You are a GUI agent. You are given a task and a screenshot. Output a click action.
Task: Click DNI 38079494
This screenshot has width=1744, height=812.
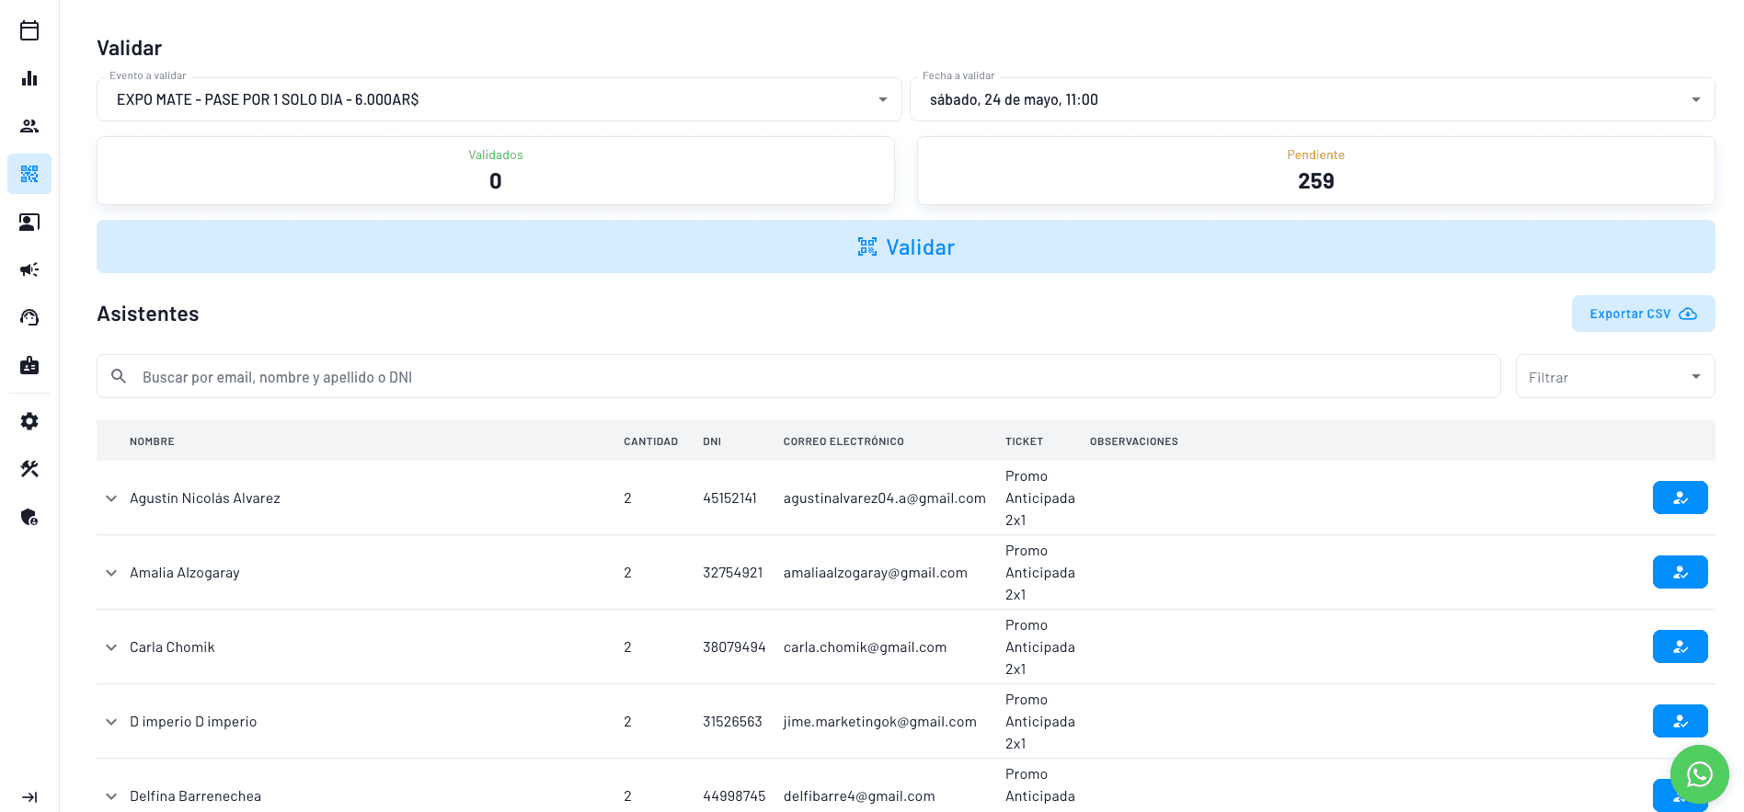pos(734,647)
